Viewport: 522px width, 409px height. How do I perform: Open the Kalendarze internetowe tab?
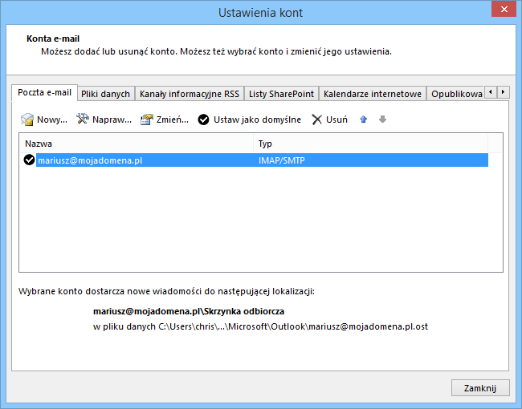click(372, 94)
